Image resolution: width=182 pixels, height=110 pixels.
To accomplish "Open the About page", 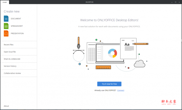I will click(x=6, y=106).
